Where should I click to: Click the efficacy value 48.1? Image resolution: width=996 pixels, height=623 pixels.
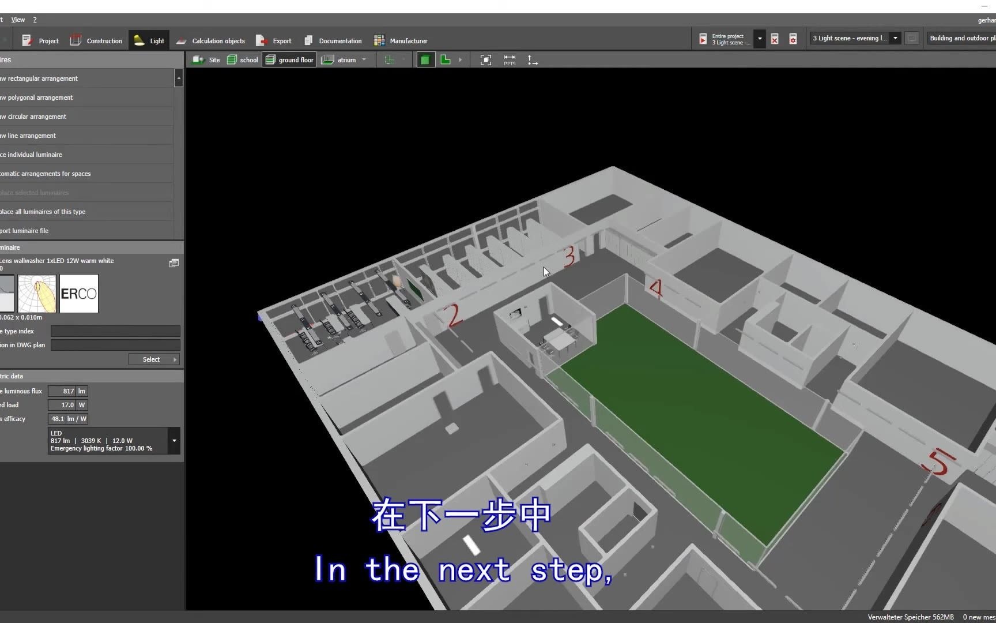coord(57,419)
